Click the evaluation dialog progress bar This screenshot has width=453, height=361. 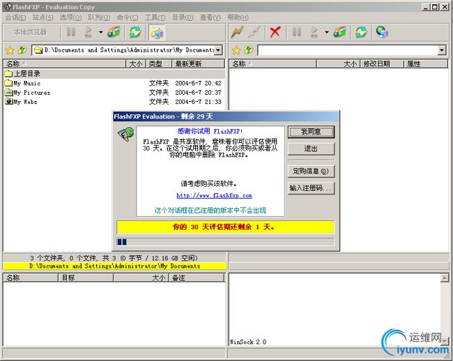[x=225, y=242]
